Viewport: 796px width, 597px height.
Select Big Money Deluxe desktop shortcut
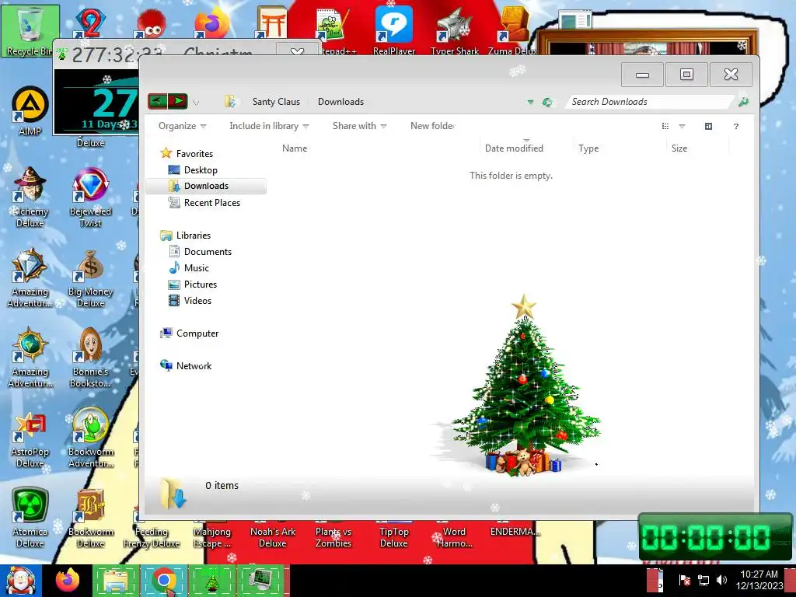[90, 278]
